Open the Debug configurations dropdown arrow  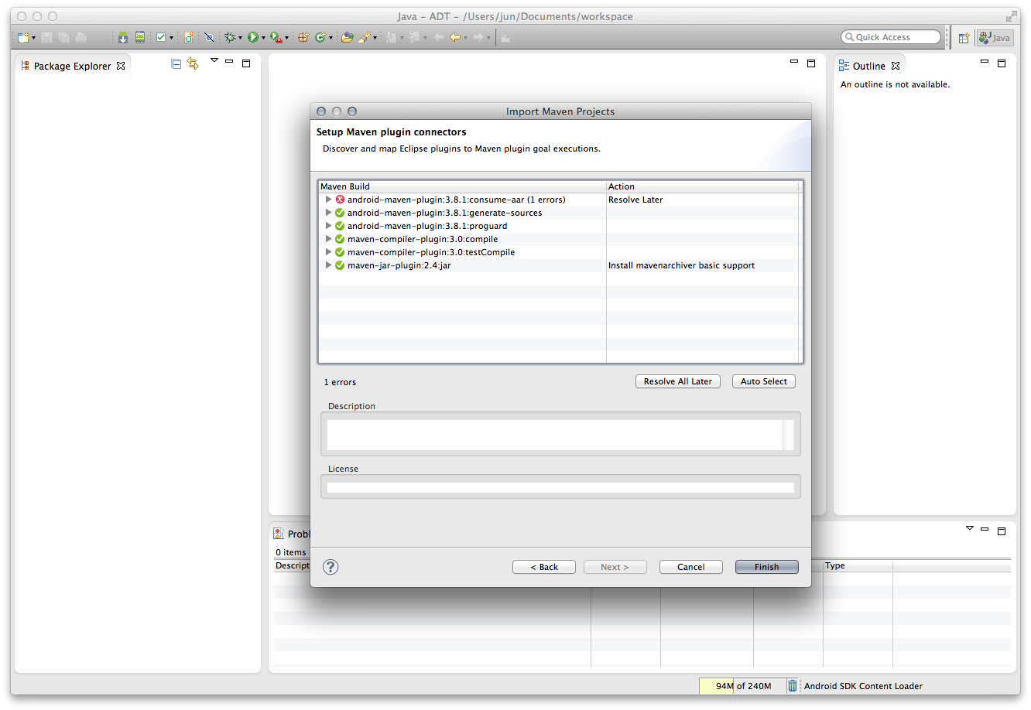240,38
